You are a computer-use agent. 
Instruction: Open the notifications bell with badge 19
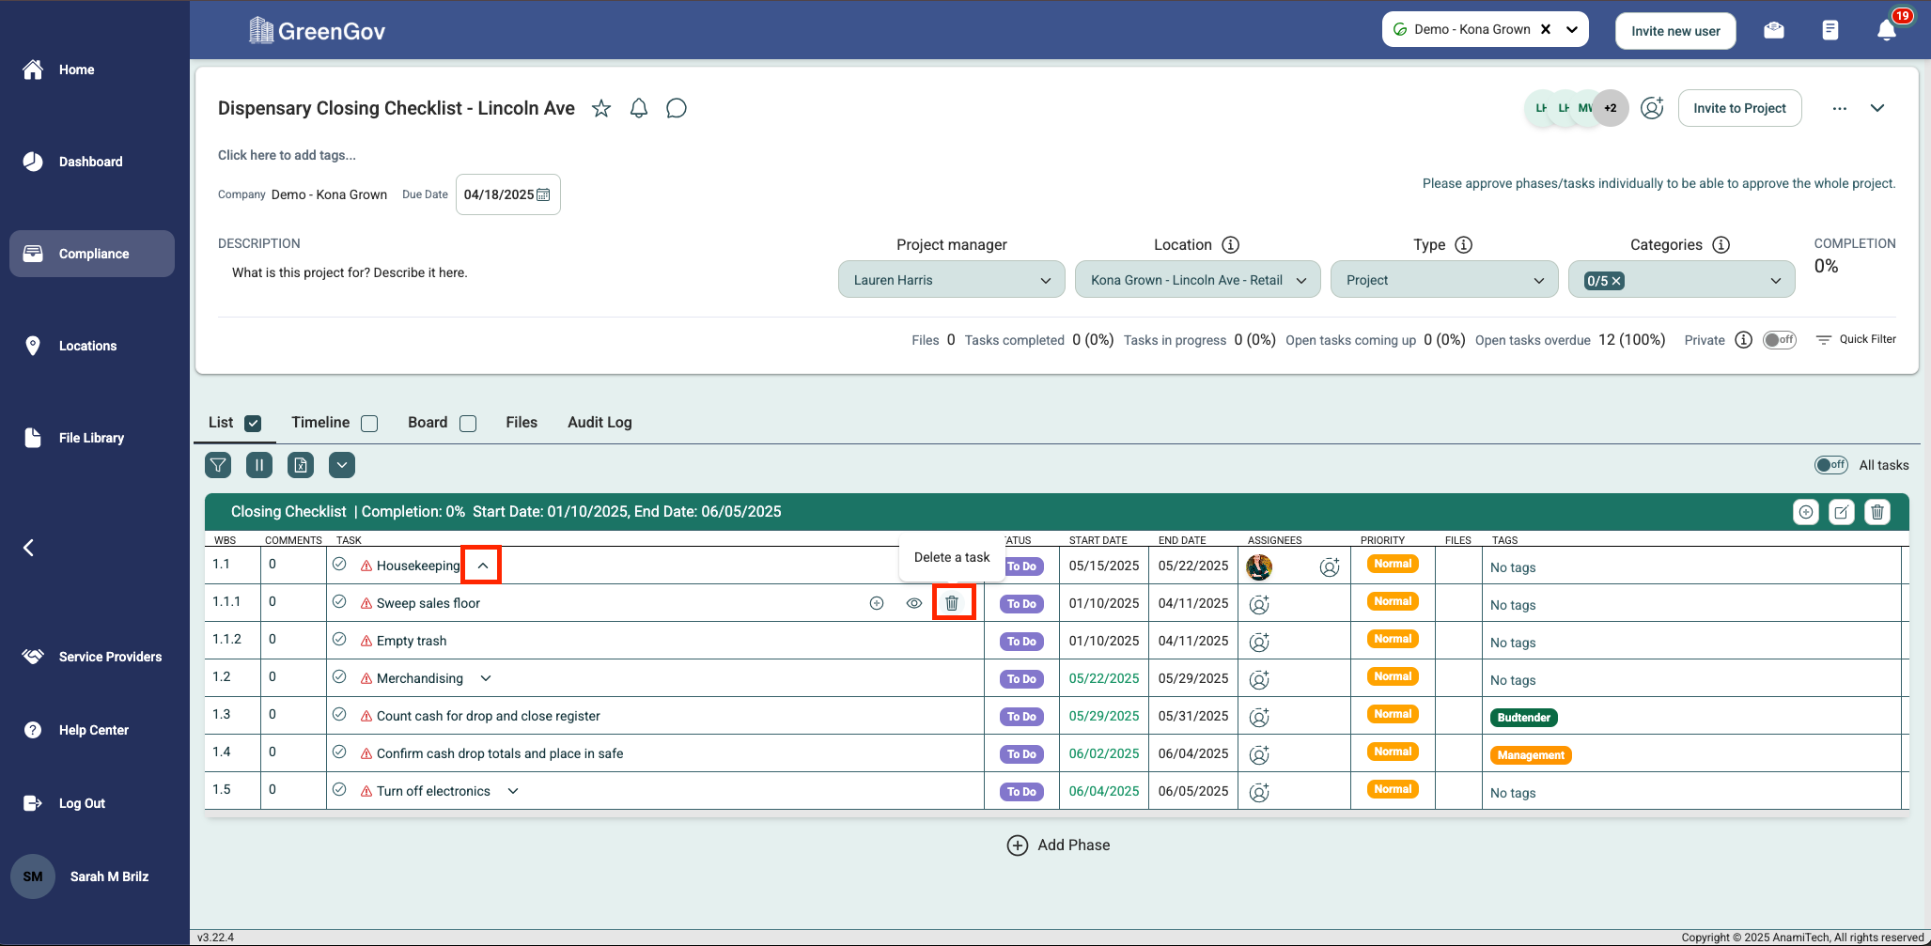click(1887, 30)
